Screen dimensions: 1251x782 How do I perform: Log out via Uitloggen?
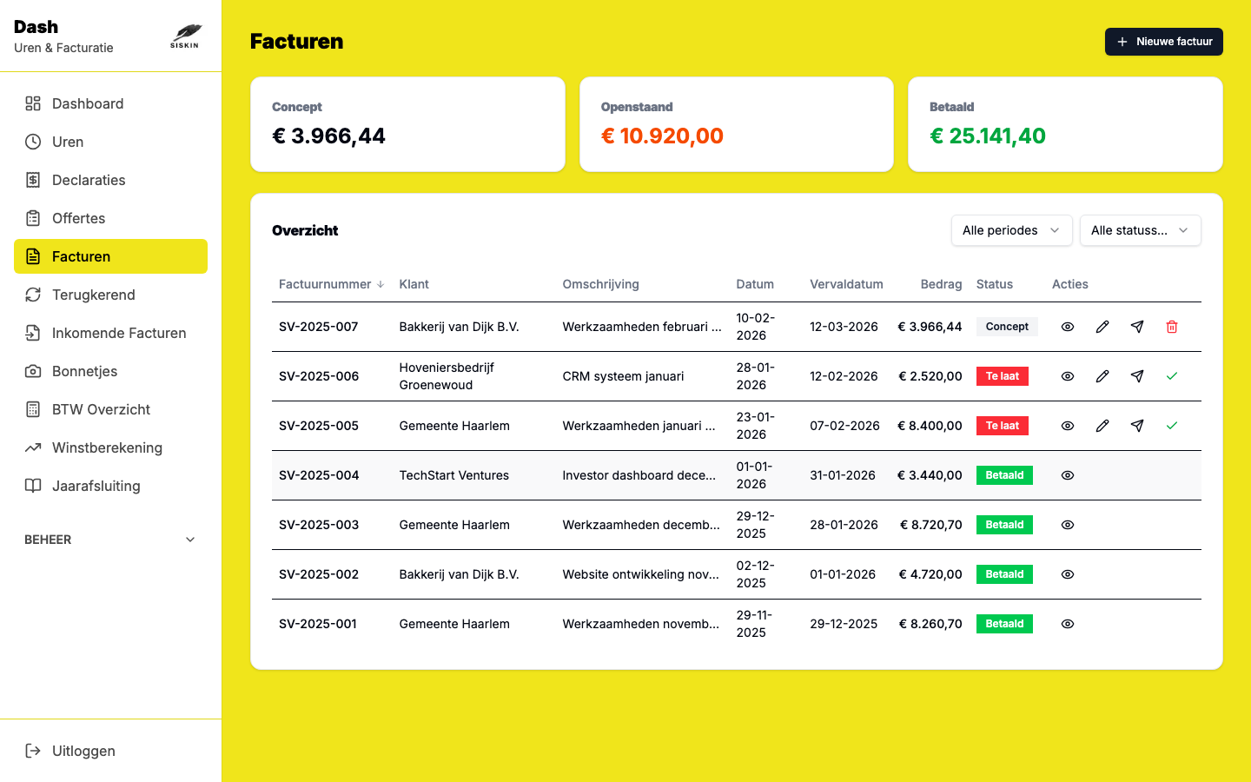pyautogui.click(x=83, y=751)
